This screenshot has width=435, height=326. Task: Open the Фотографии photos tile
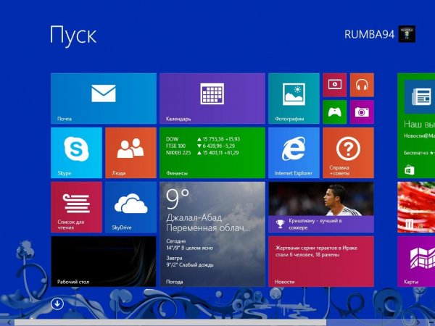pyautogui.click(x=294, y=99)
